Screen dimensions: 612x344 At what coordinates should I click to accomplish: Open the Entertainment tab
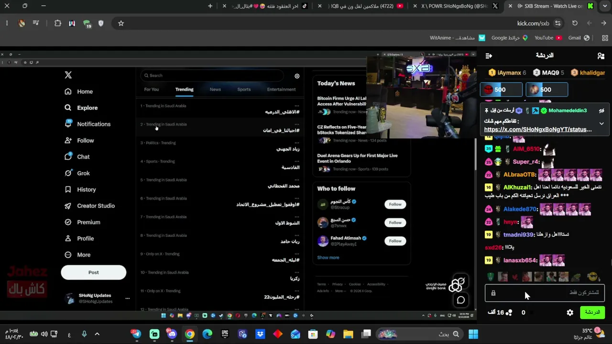[281, 89]
